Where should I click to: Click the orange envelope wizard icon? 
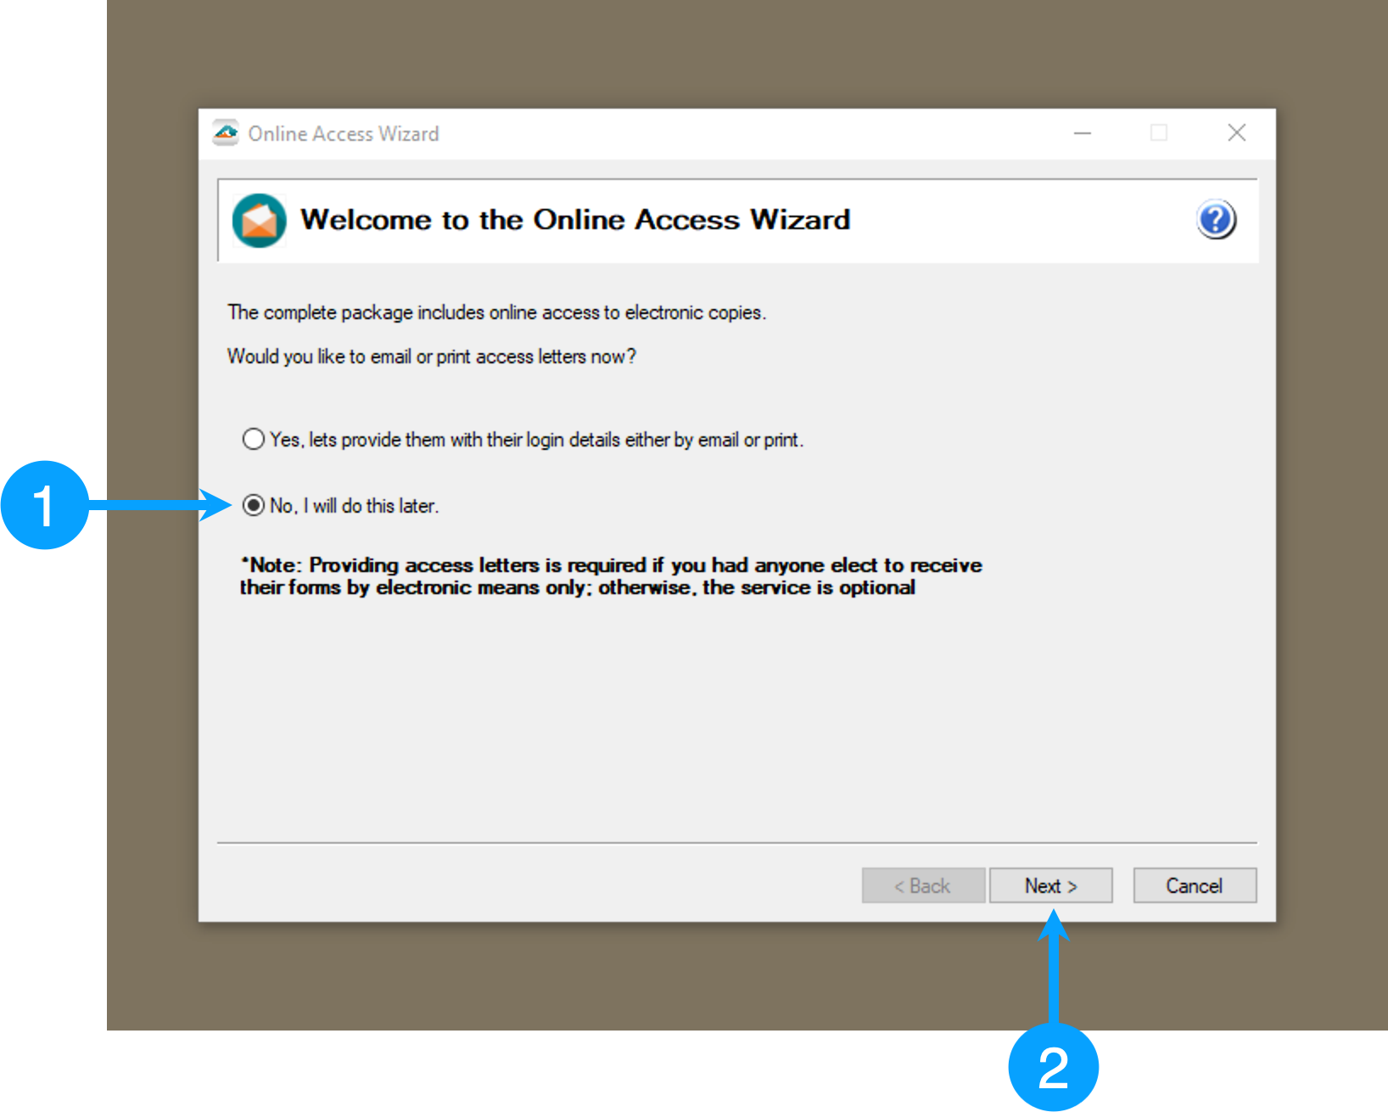[x=259, y=221]
